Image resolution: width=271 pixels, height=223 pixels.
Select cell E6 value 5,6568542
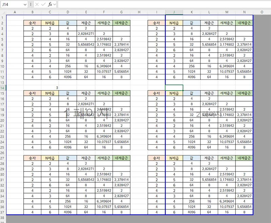click(86, 44)
